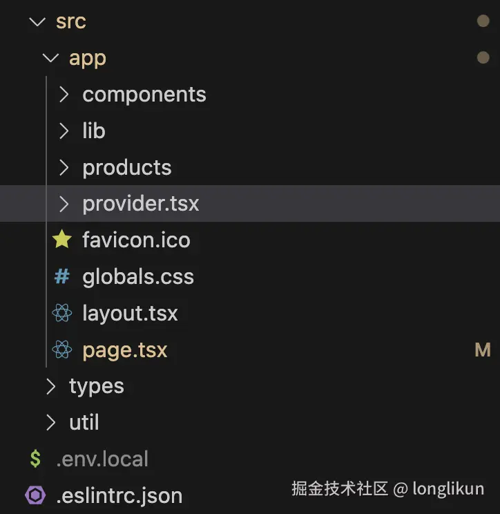
Task: Expand the types folder chevron
Action: (50, 386)
